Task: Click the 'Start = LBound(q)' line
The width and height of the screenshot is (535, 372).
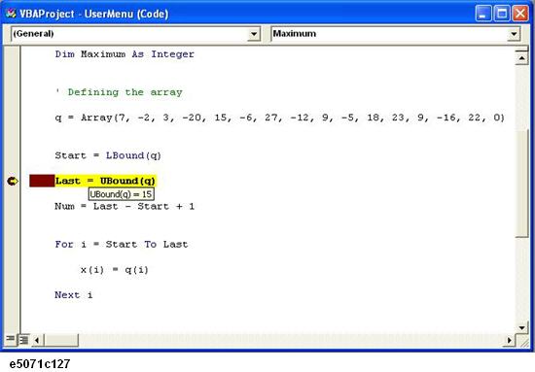Action: (108, 155)
